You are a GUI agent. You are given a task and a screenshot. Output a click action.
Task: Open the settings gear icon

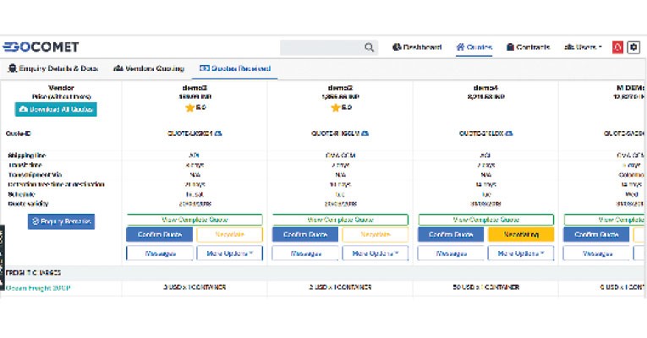click(633, 47)
